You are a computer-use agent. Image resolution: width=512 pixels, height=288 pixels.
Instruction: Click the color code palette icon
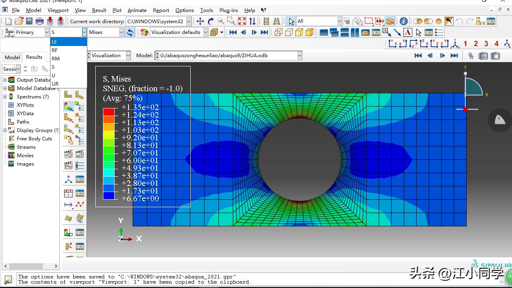tap(144, 32)
